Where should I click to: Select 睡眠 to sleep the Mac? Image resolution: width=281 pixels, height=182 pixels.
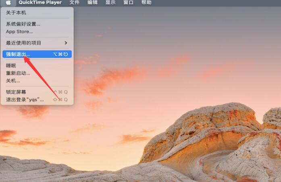pyautogui.click(x=11, y=65)
